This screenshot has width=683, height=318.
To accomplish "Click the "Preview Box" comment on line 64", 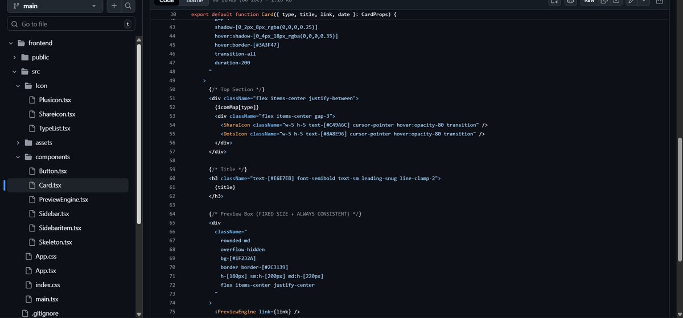I will tap(285, 213).
